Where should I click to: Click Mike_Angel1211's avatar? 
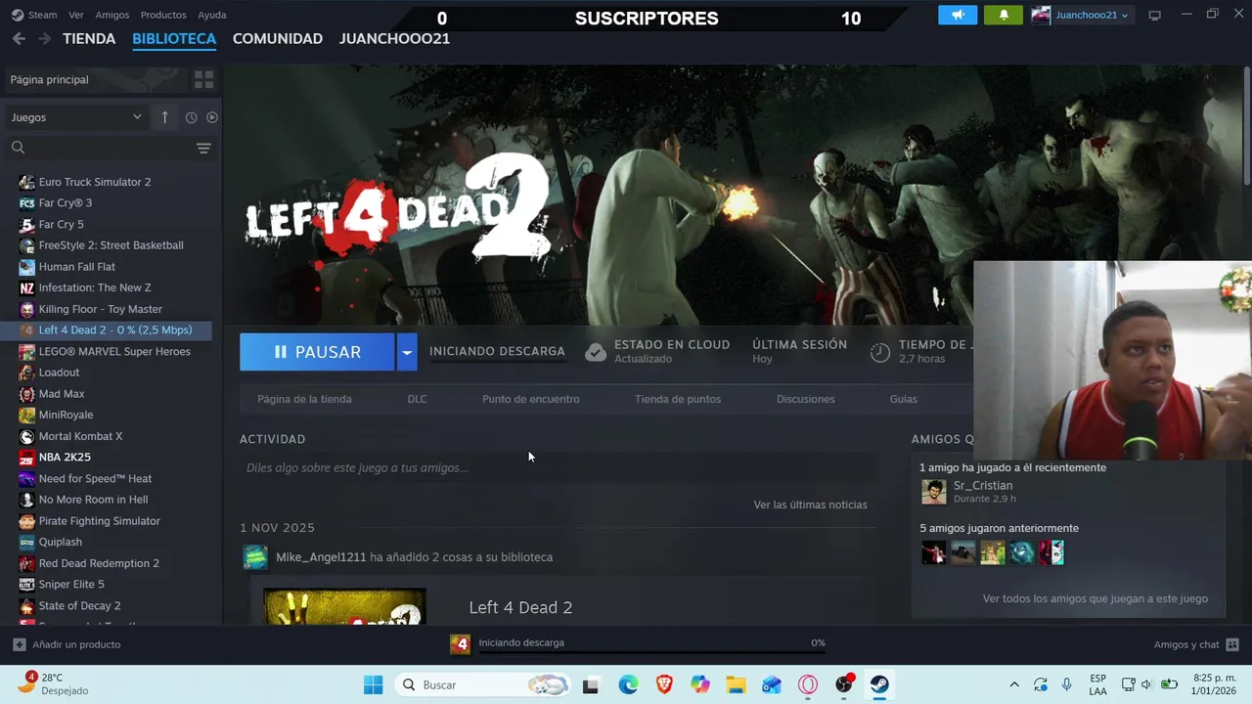255,557
